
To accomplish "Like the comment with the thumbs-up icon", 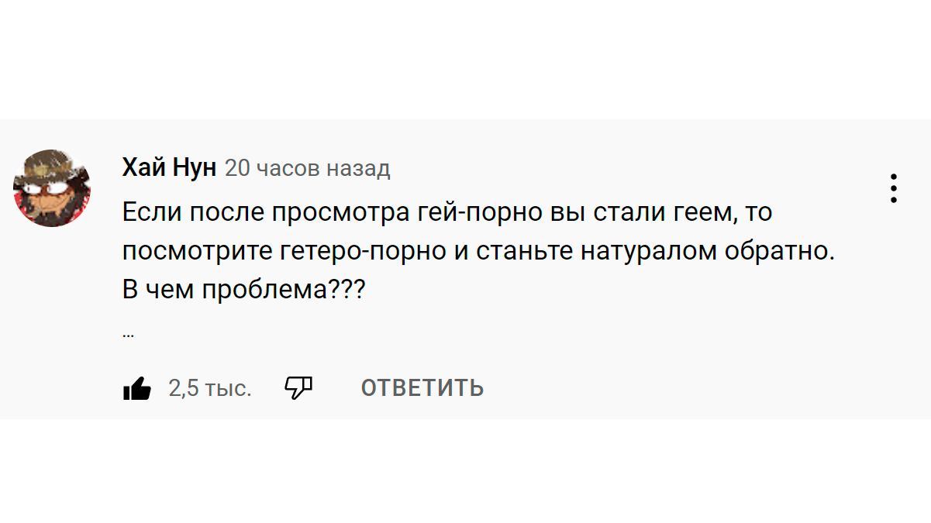I will tap(137, 387).
